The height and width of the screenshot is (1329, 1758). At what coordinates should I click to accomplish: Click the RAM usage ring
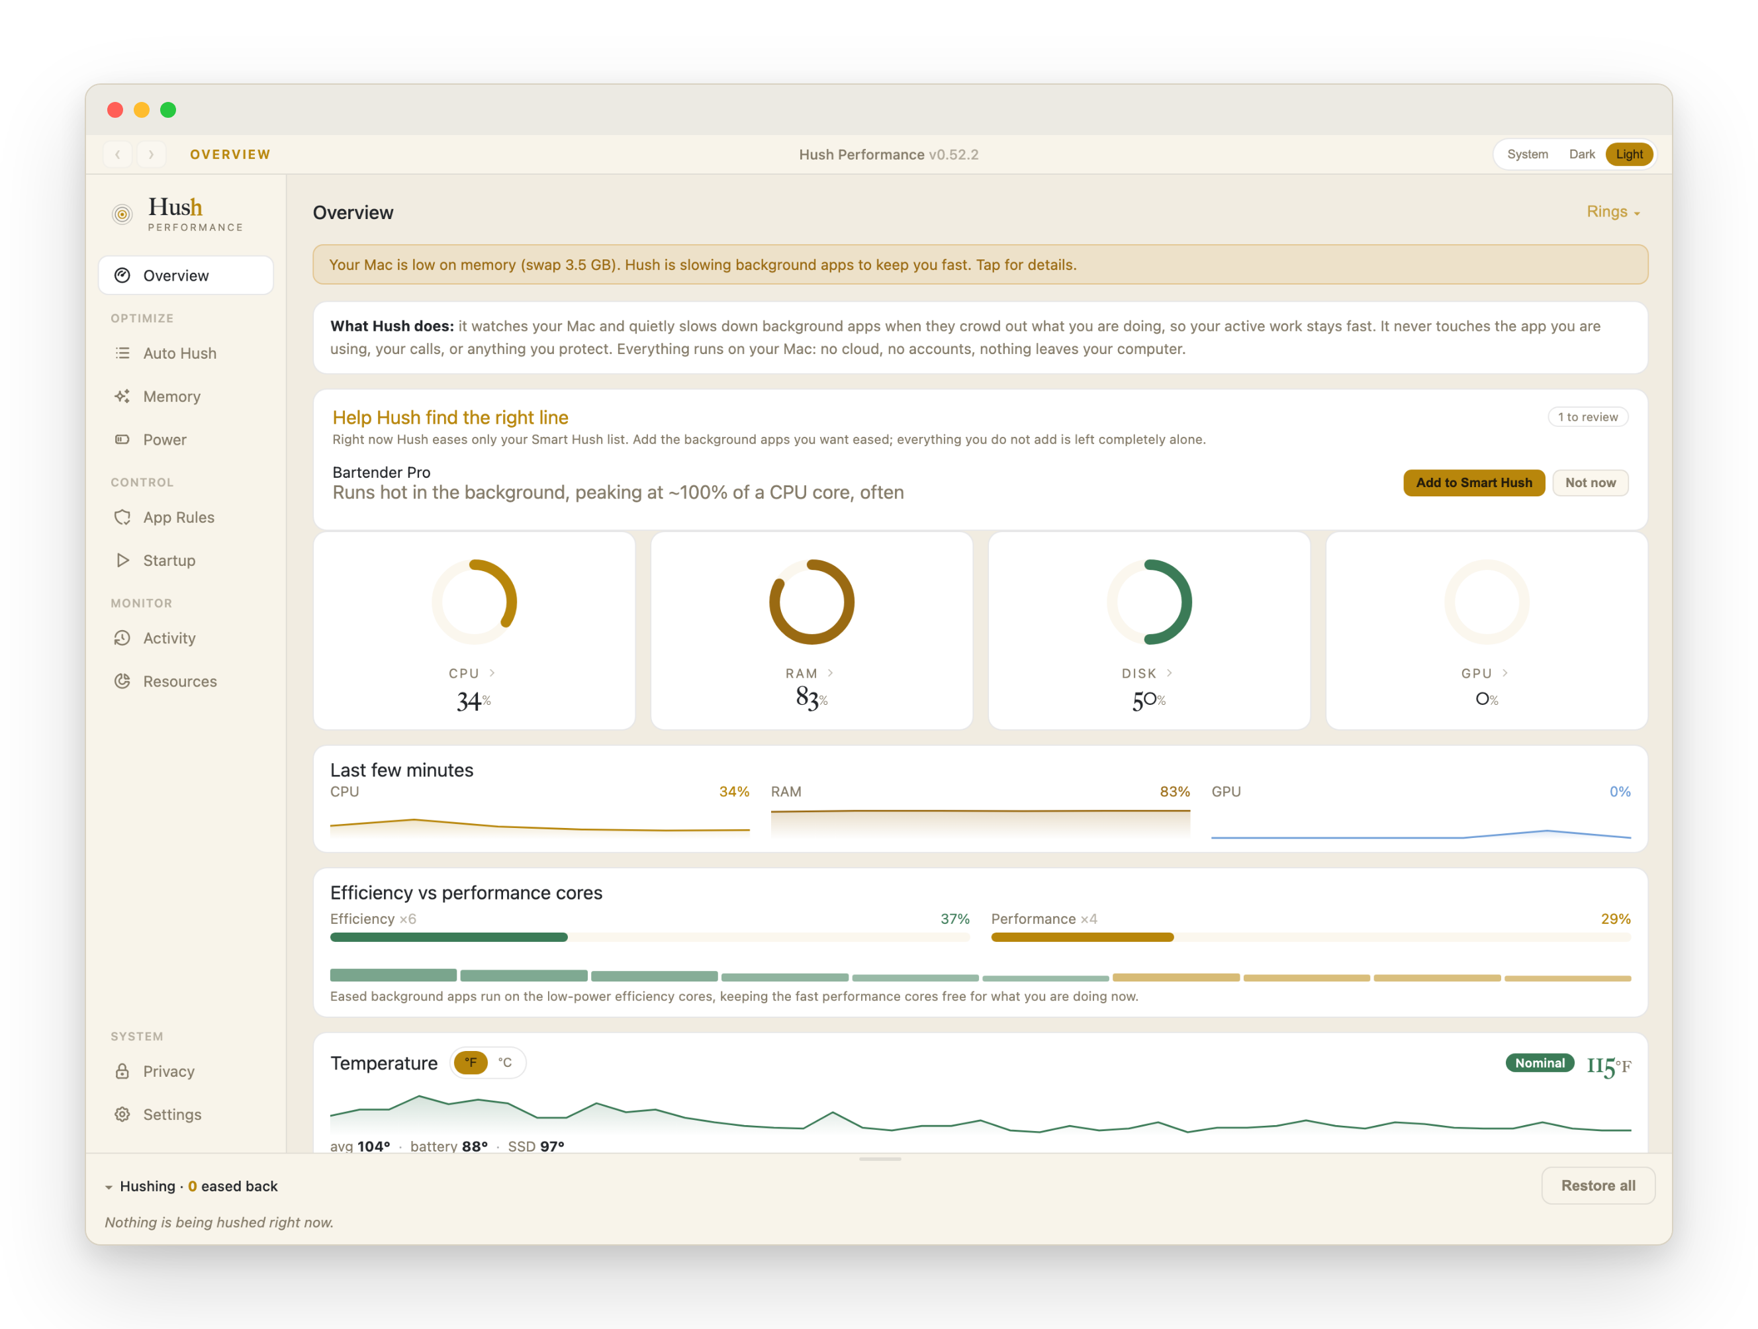(x=811, y=602)
